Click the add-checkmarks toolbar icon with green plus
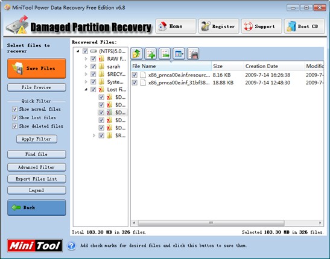The height and width of the screenshot is (259, 330). tap(151, 54)
